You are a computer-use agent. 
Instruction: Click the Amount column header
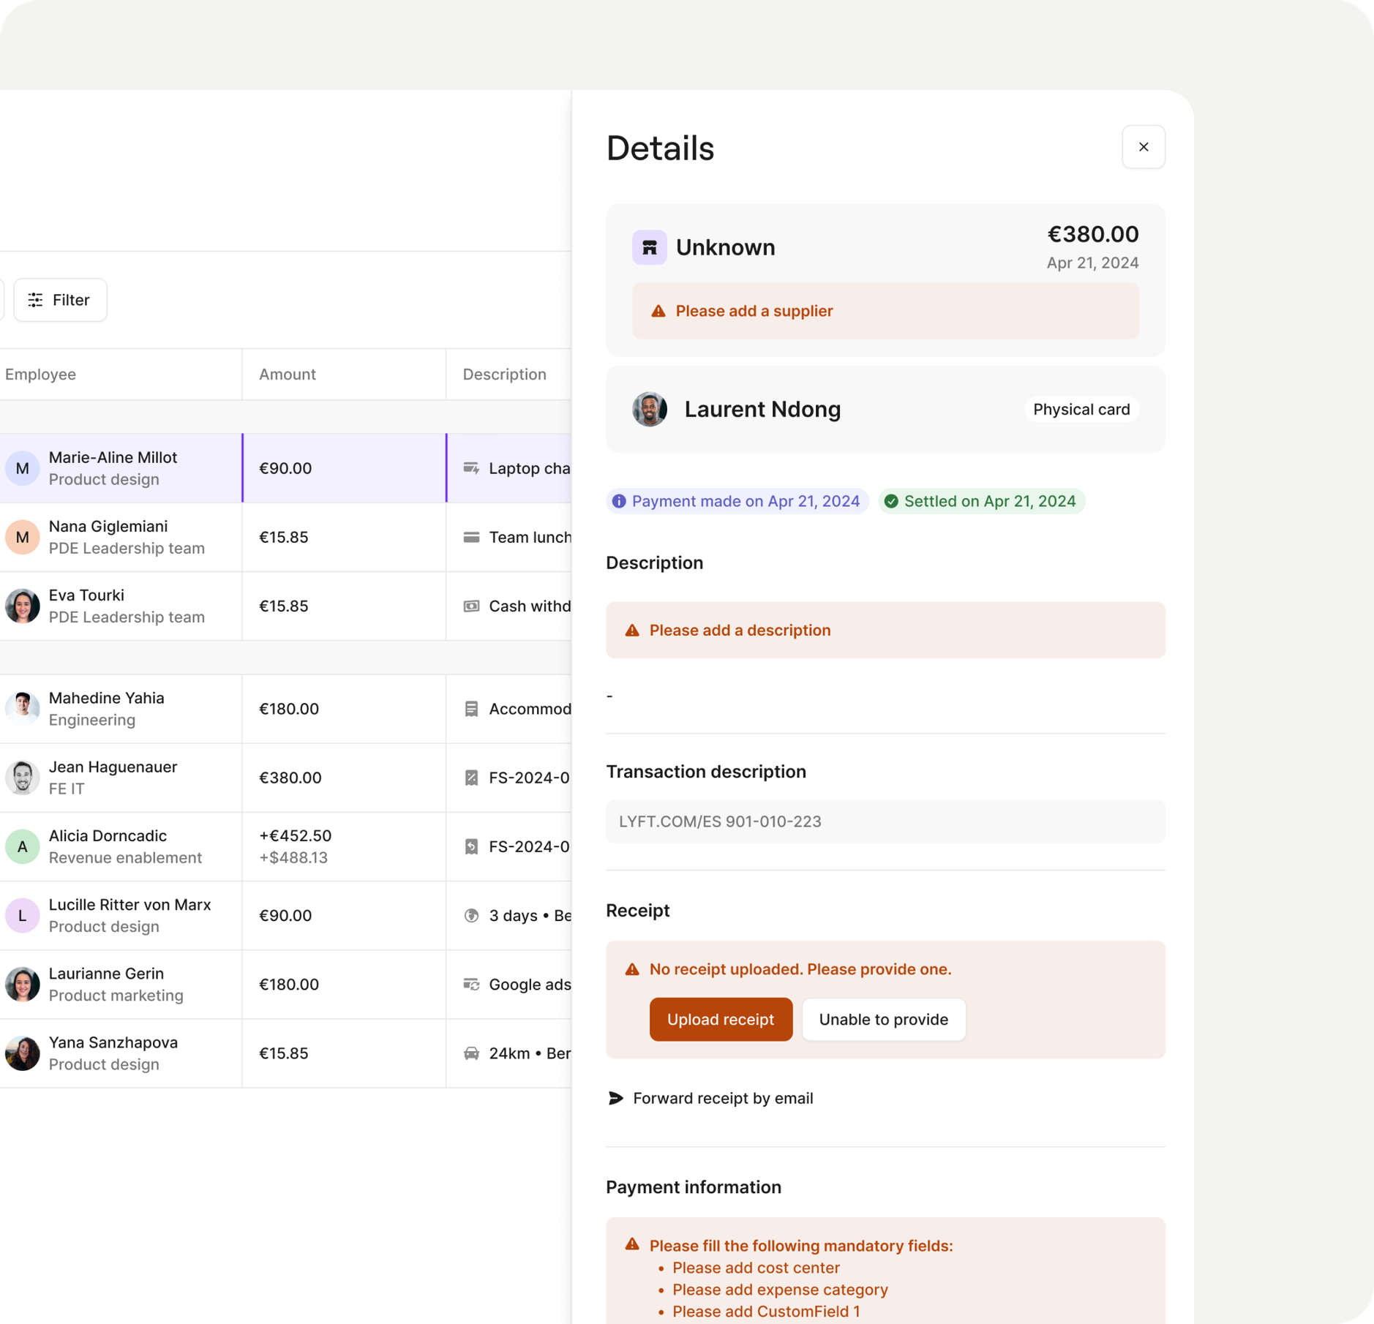pos(288,375)
